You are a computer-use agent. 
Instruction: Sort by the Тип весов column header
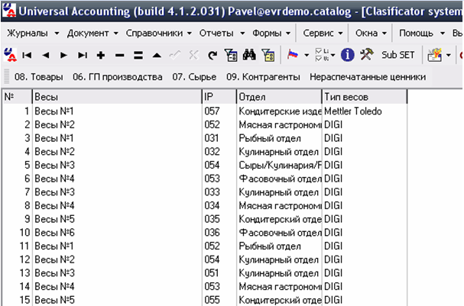(365, 97)
